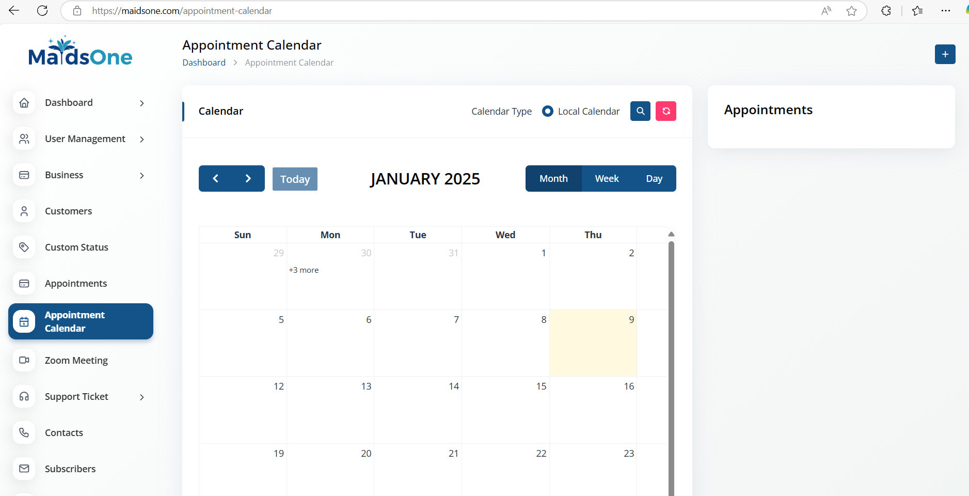Image resolution: width=969 pixels, height=496 pixels.
Task: Expand the Dashboard sidebar menu
Action: pos(142,103)
